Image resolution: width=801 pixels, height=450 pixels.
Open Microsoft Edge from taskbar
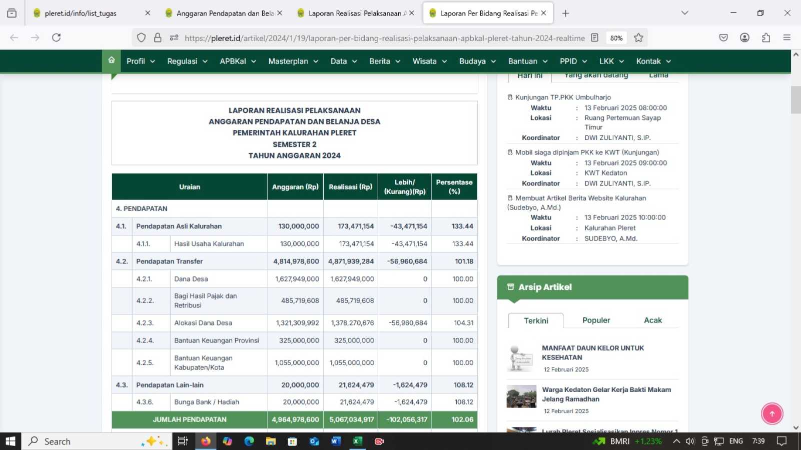pyautogui.click(x=249, y=441)
